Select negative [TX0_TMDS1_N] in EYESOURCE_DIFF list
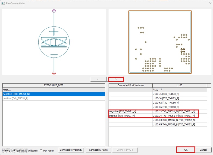The height and width of the screenshot is (155, 213). click(x=54, y=94)
